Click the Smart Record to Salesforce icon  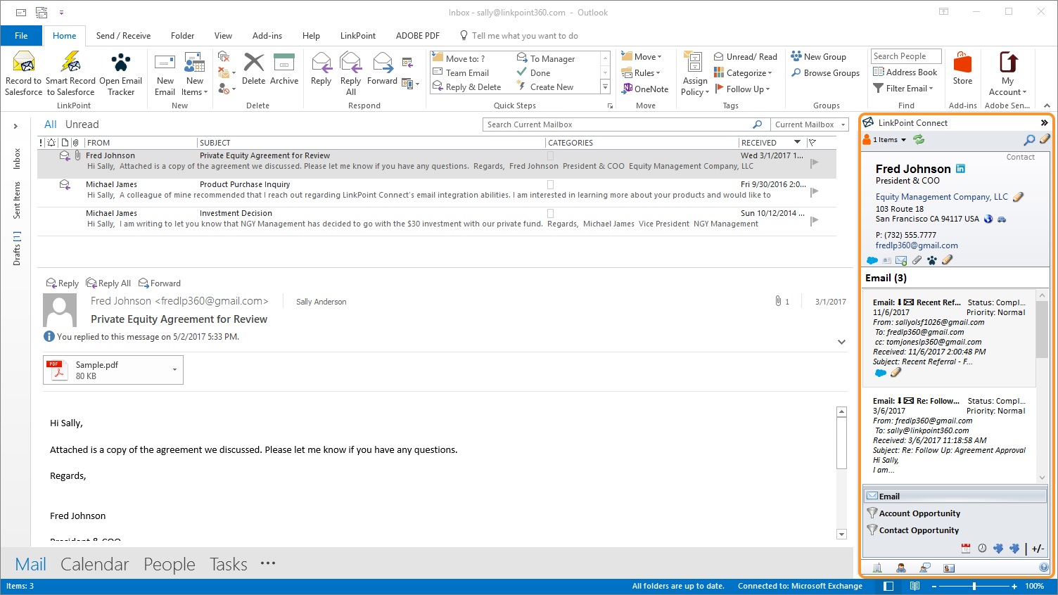click(70, 63)
